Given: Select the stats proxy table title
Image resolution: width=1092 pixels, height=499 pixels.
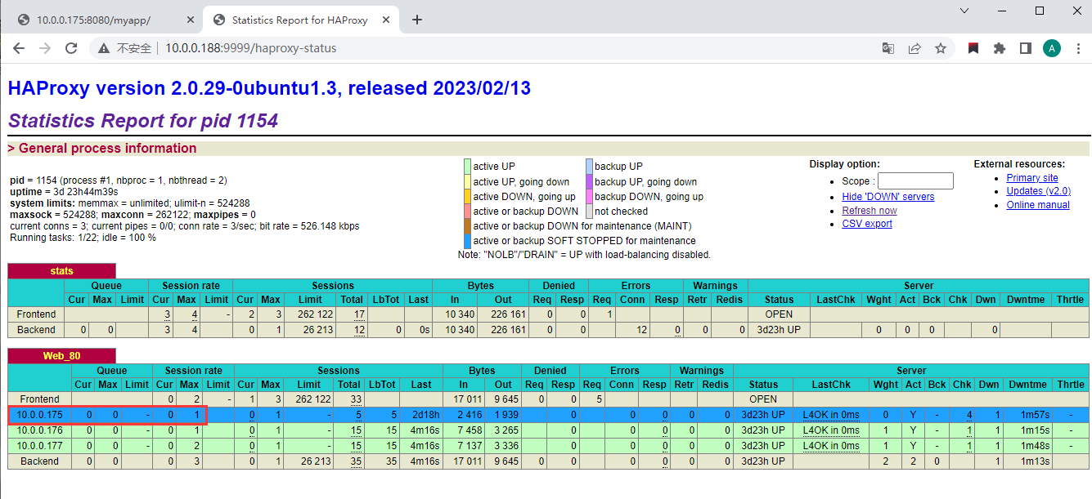Looking at the screenshot, I should point(61,271).
